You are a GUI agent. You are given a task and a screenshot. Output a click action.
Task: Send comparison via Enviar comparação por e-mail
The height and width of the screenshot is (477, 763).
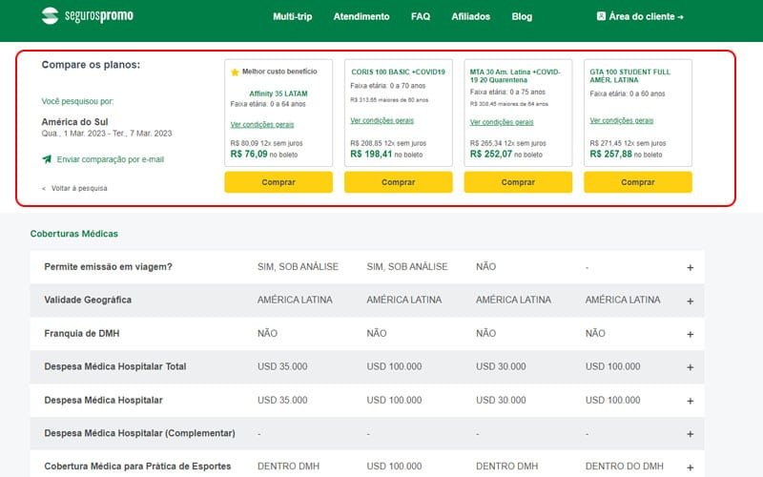tap(110, 159)
